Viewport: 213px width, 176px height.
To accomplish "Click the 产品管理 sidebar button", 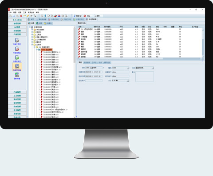I will [x=17, y=34].
